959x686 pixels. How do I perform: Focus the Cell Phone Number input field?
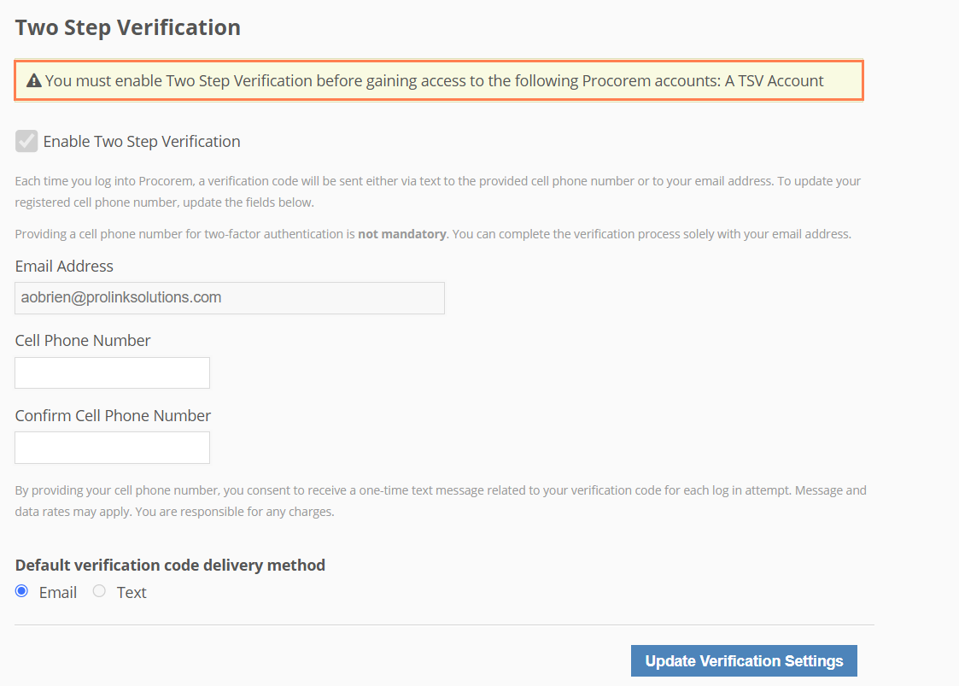(112, 372)
